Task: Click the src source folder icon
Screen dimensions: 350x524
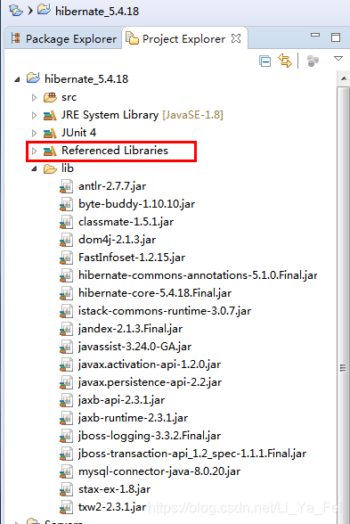Action: click(50, 97)
